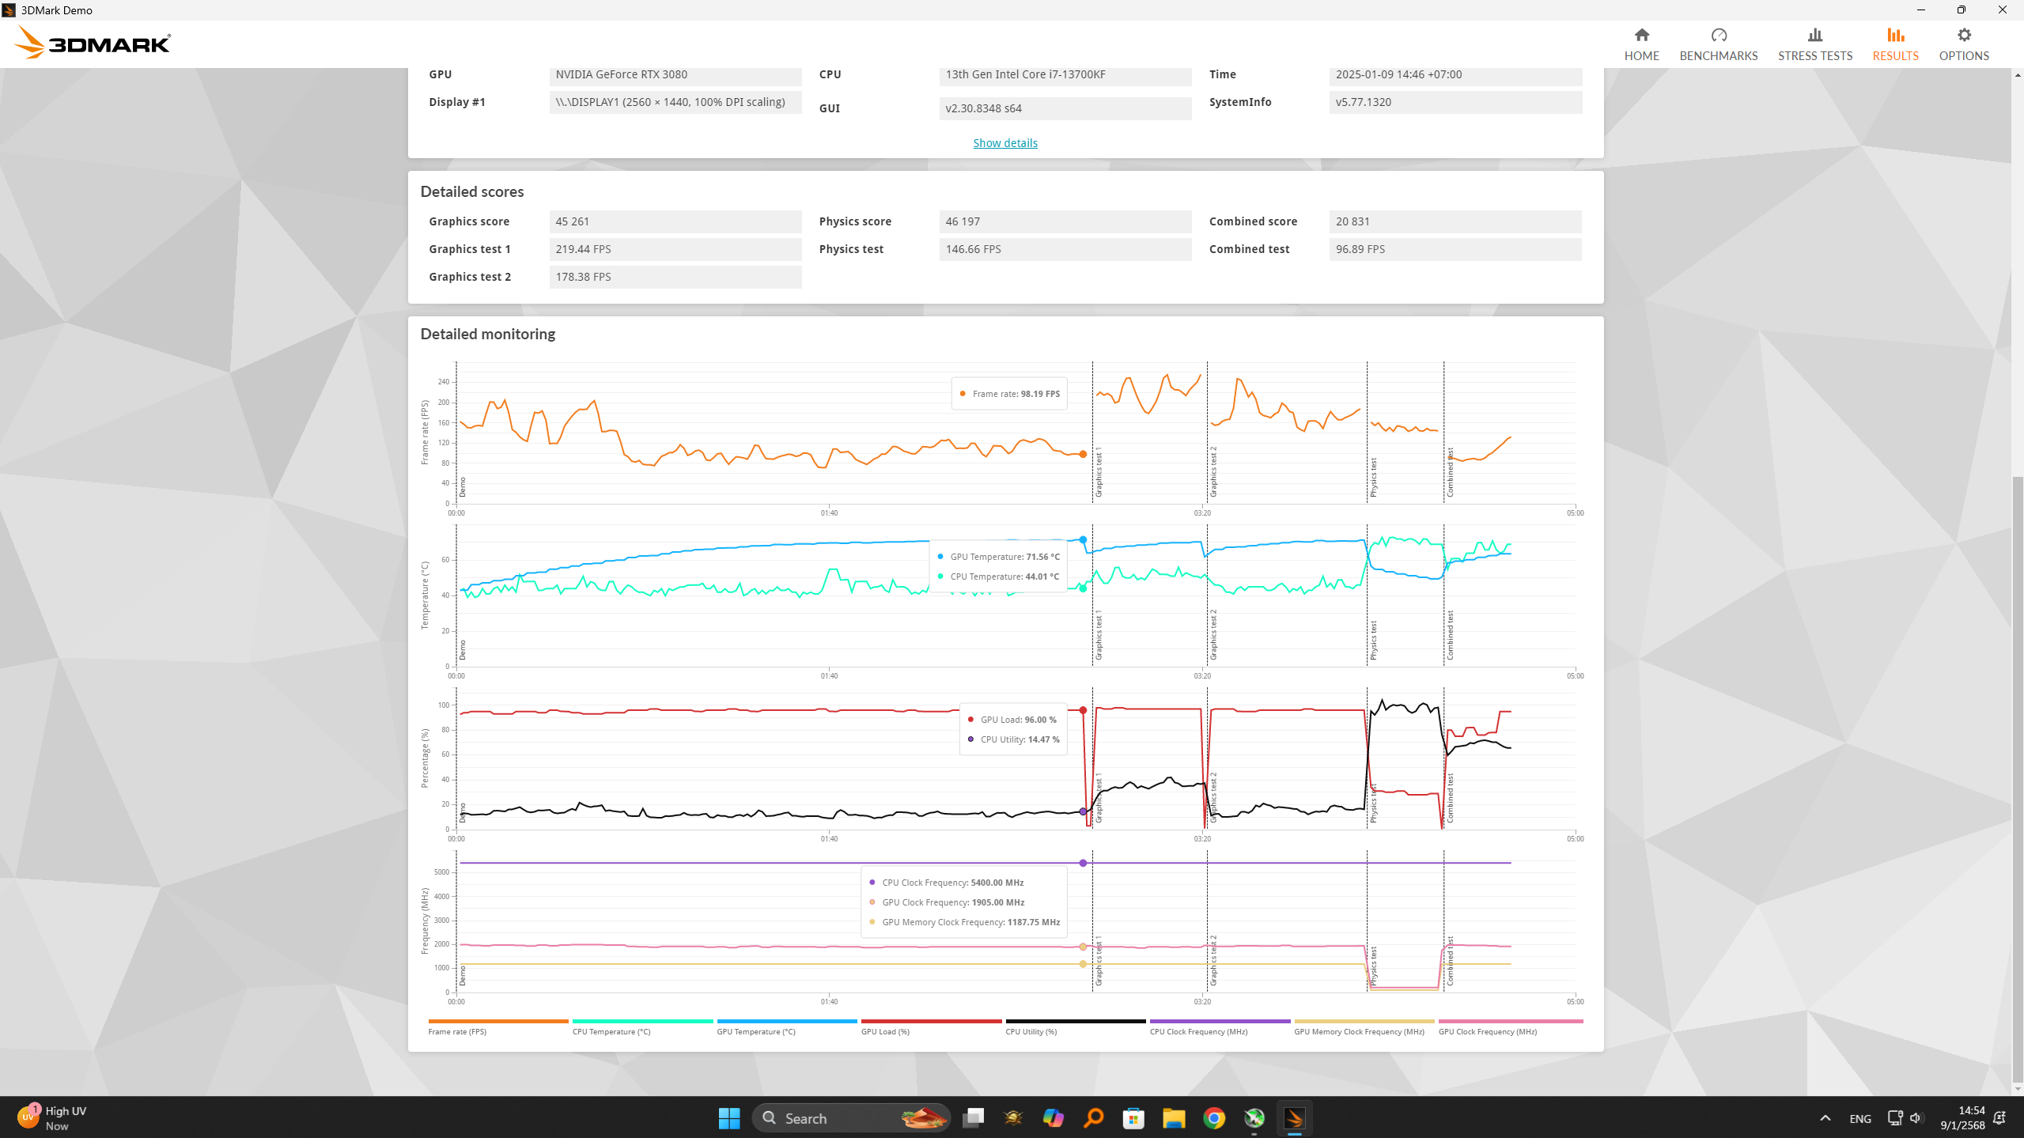Open Google Chrome from taskbar
The height and width of the screenshot is (1138, 2024).
point(1214,1117)
